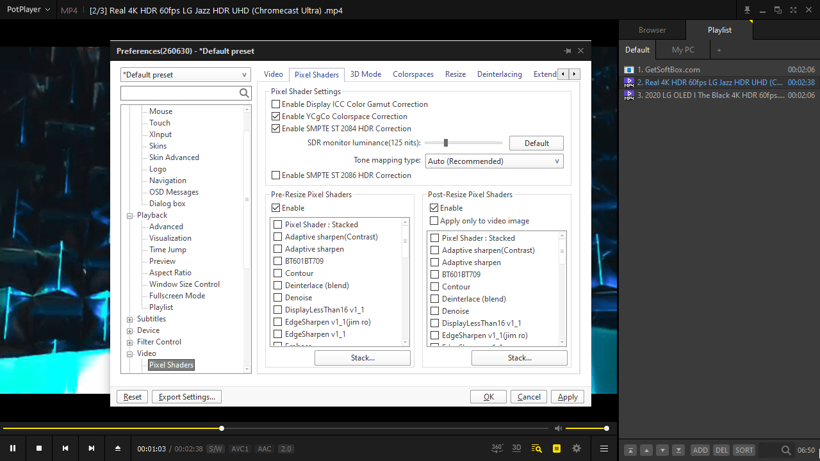
Task: Click the Export Settings button
Action: (x=187, y=397)
